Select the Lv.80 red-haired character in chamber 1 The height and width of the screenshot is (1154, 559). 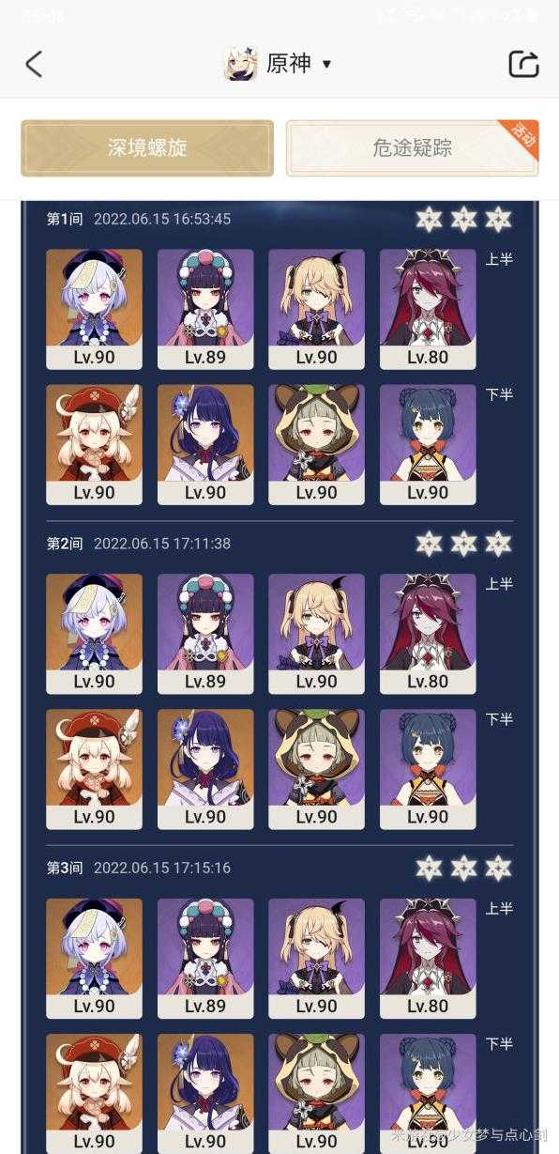click(x=428, y=309)
